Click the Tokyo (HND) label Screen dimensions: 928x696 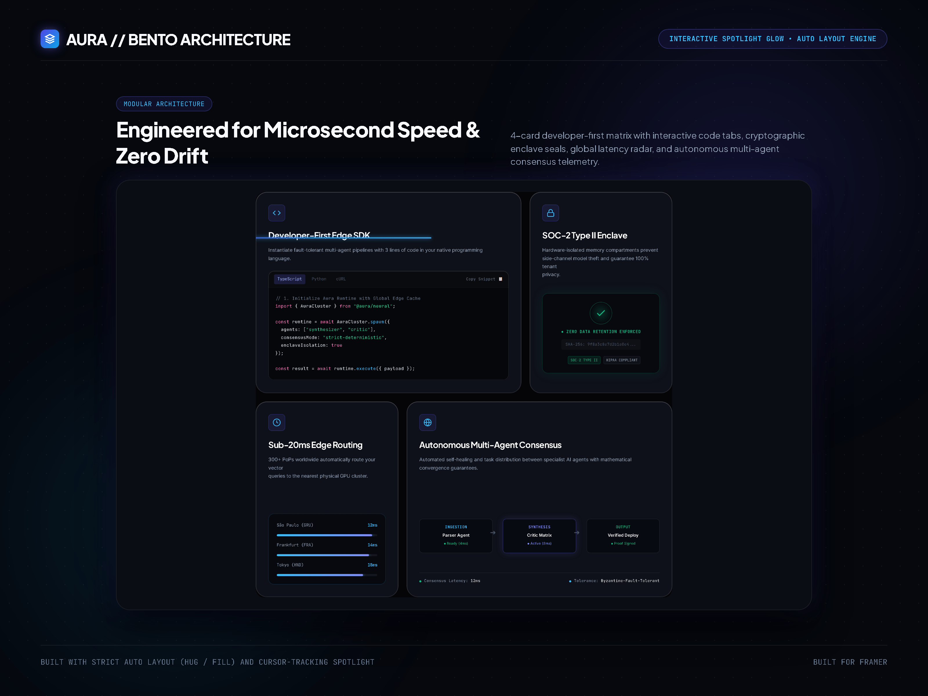290,565
